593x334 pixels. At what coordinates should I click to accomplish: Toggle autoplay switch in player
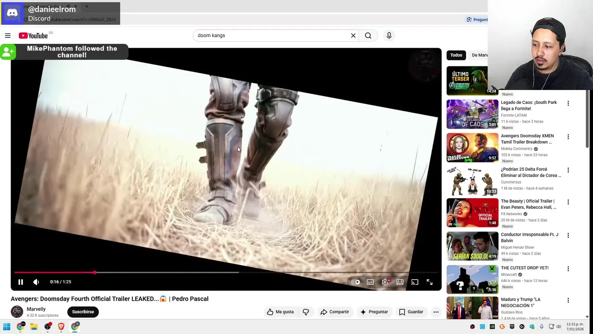[x=355, y=282]
